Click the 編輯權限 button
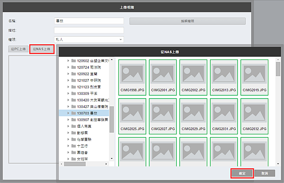 [x=187, y=21]
